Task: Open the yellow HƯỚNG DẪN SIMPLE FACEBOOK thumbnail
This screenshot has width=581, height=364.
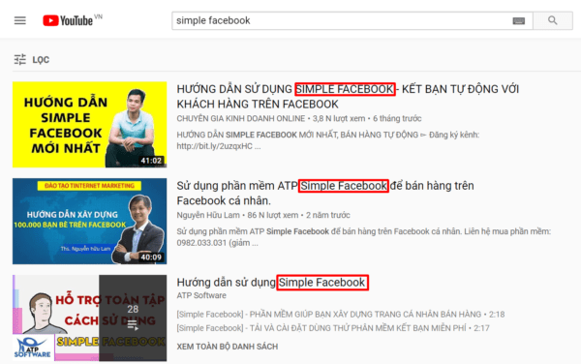Action: point(90,125)
